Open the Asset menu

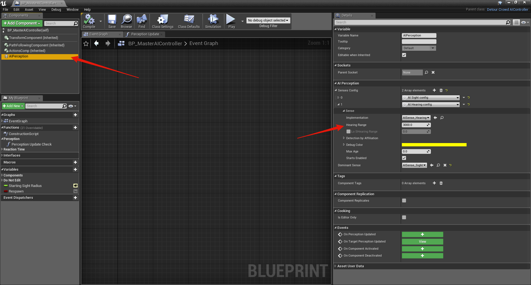[x=29, y=9]
